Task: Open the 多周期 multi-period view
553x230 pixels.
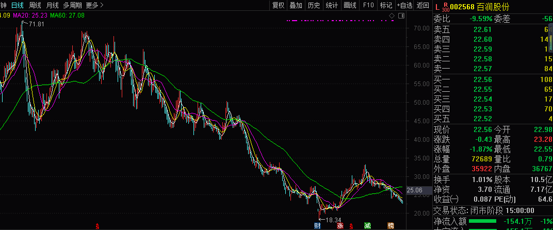Action: tap(72, 5)
